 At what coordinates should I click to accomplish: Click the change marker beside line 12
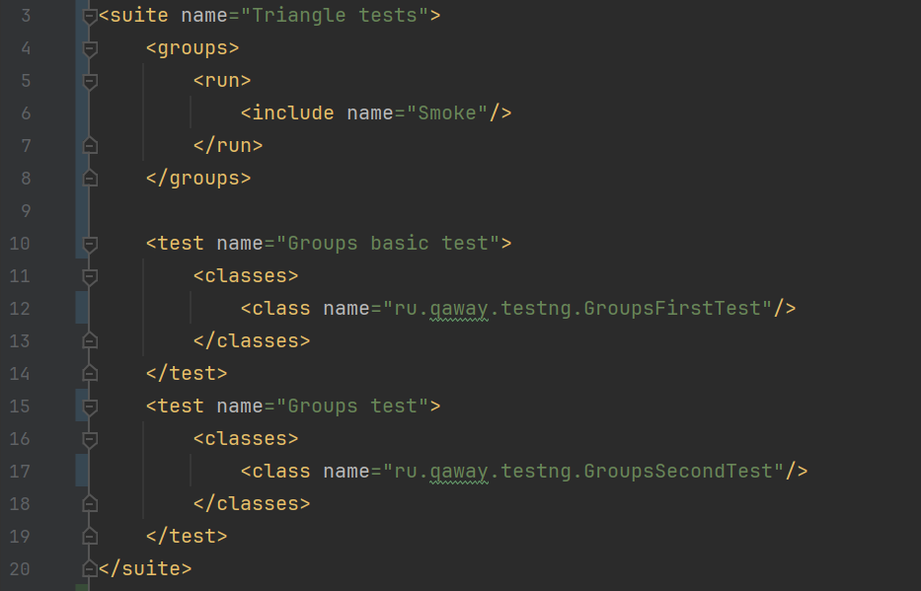(x=82, y=308)
